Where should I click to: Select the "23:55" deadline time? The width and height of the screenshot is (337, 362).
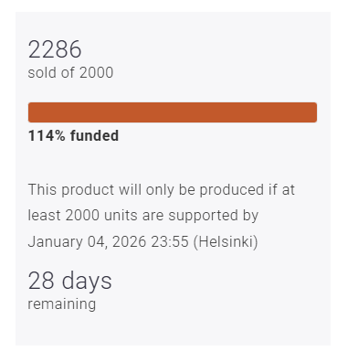pyautogui.click(x=170, y=242)
